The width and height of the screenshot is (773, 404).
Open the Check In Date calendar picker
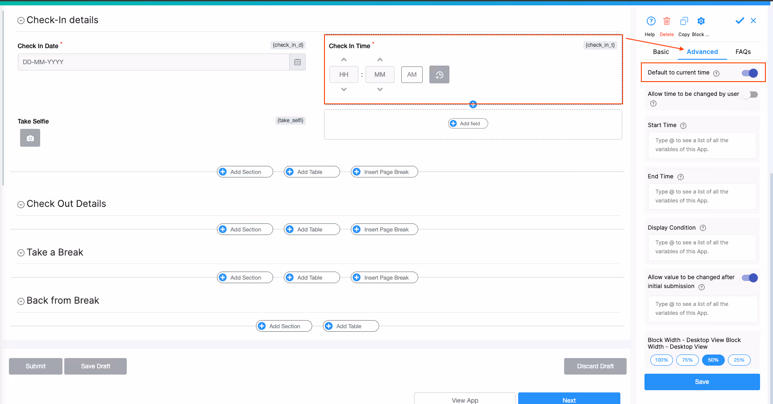click(x=297, y=62)
